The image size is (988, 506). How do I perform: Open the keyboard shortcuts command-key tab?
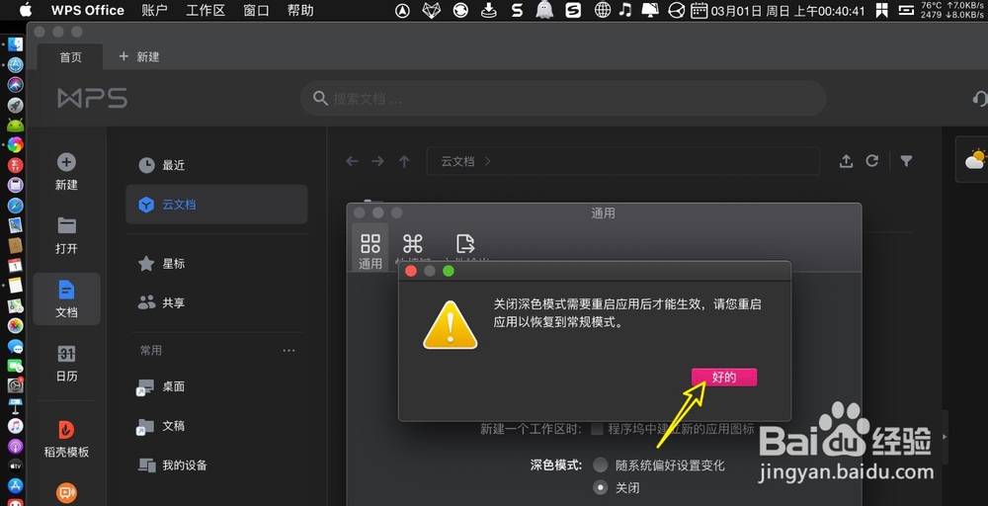click(413, 244)
